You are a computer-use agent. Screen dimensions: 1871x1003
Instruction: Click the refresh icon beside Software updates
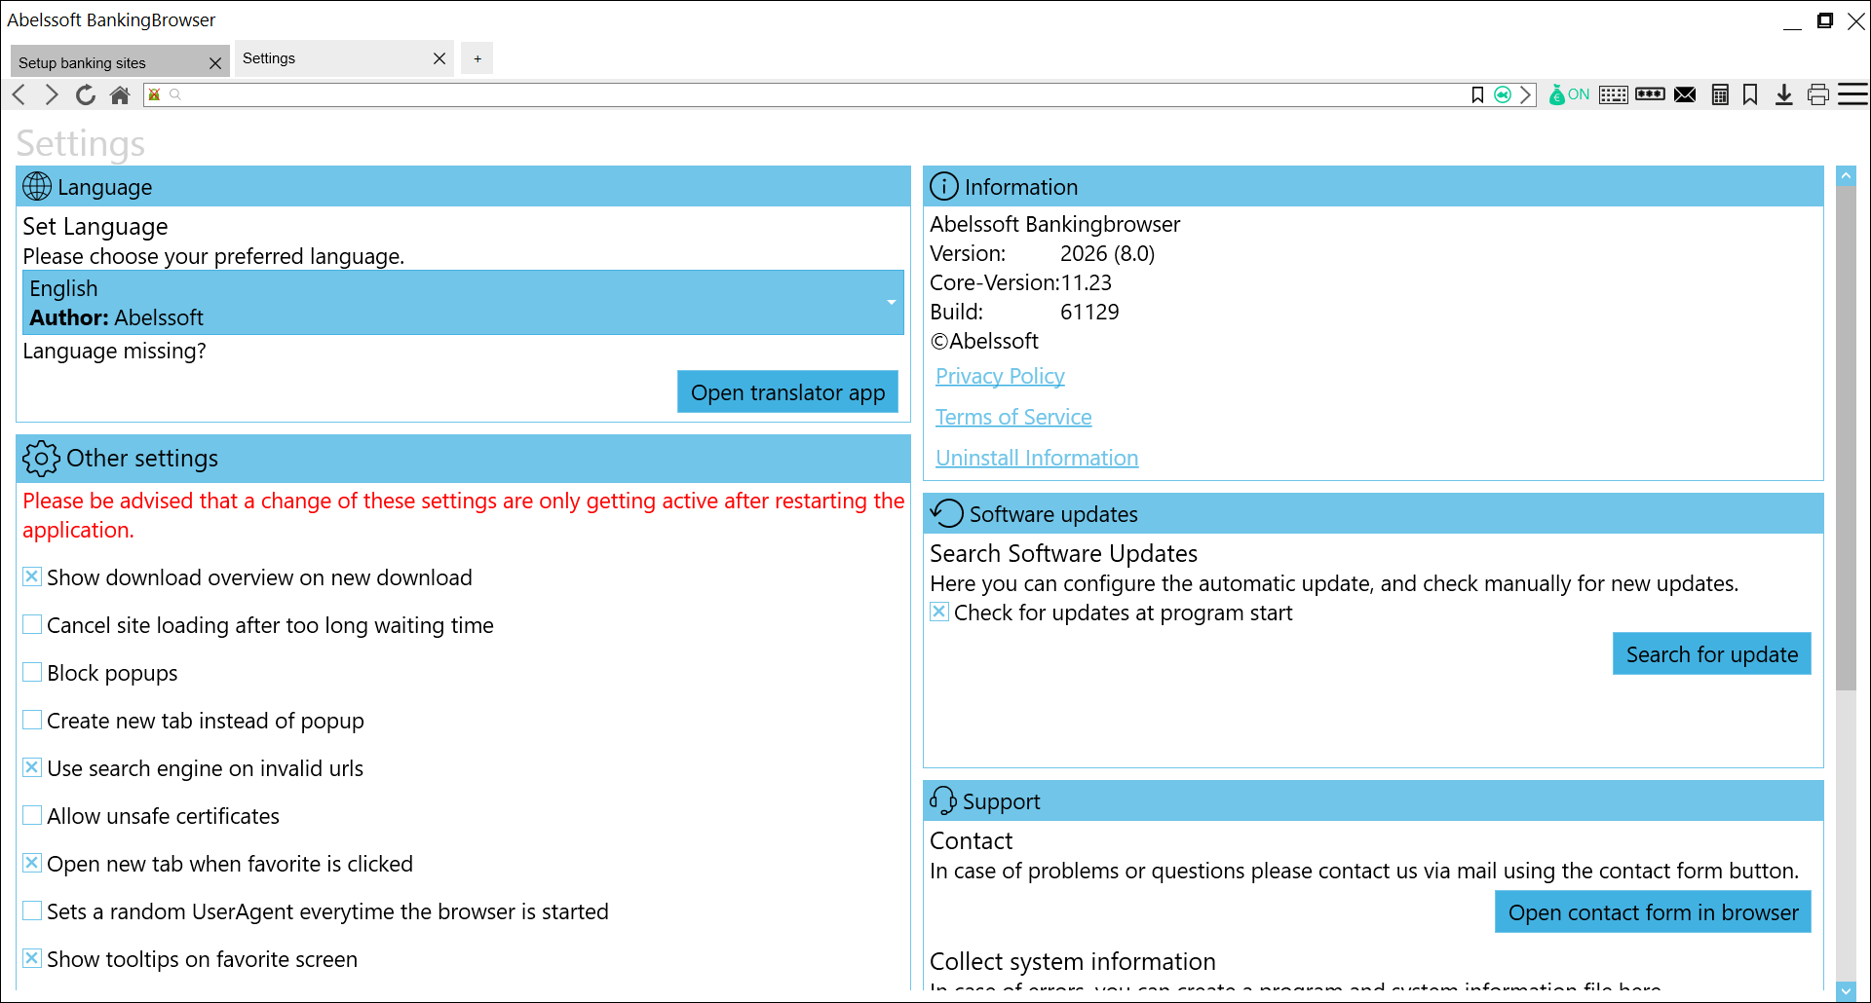point(946,513)
